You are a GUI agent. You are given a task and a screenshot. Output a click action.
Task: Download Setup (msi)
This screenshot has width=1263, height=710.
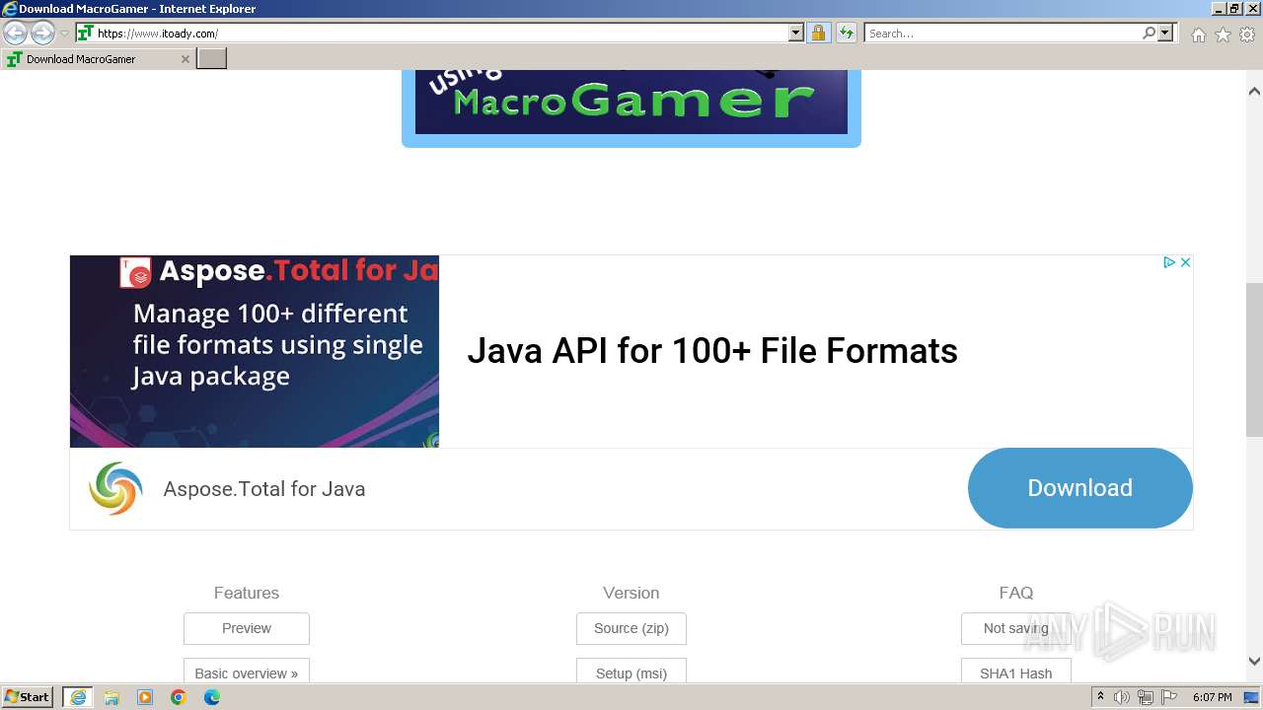(631, 672)
